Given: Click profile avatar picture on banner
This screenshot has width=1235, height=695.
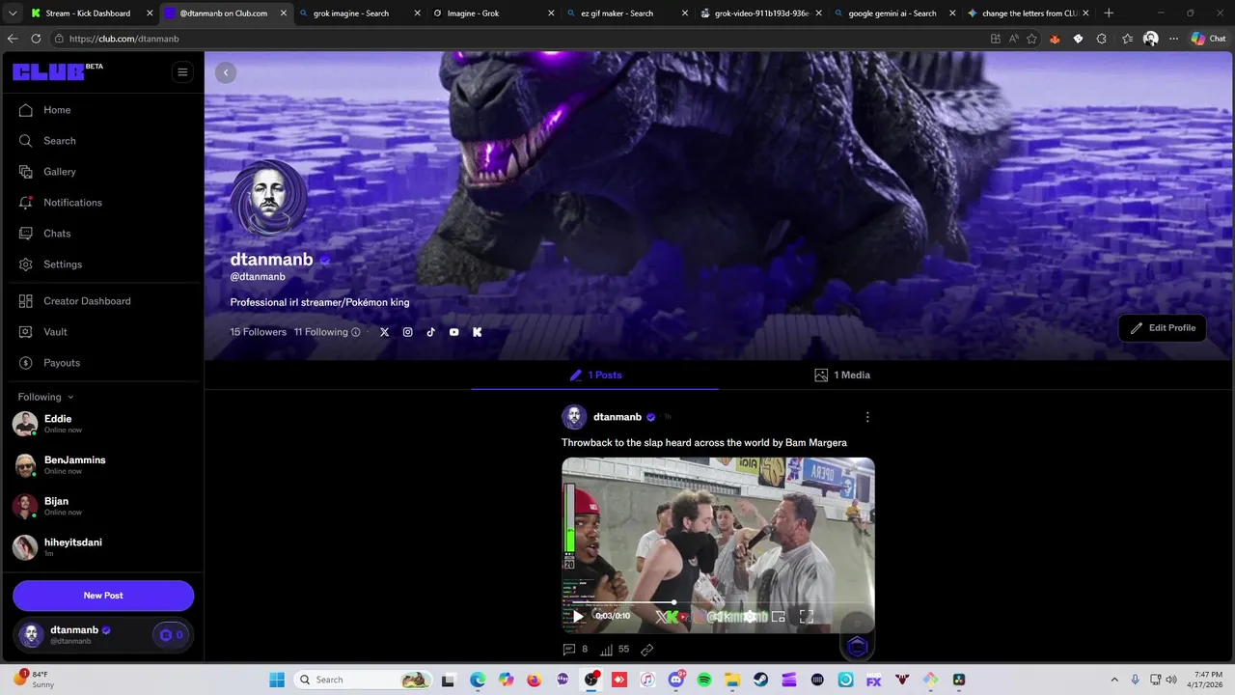Looking at the screenshot, I should [269, 199].
